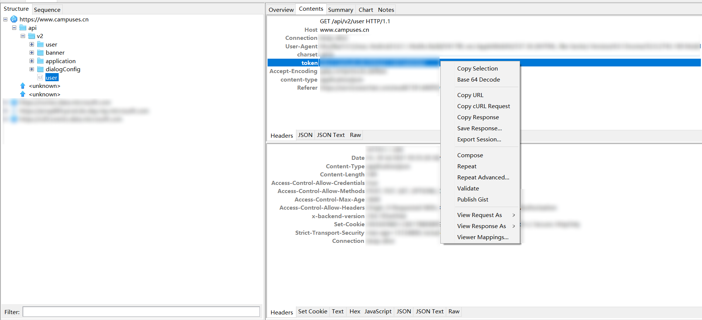This screenshot has width=702, height=320.
Task: Expand the user folder node
Action: point(32,44)
